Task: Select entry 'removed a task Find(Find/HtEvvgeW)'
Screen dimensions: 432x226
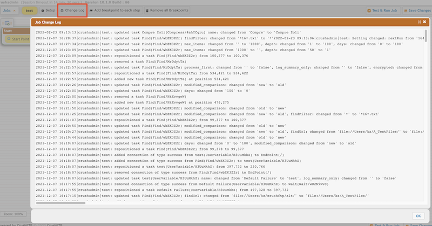Action: [111, 97]
